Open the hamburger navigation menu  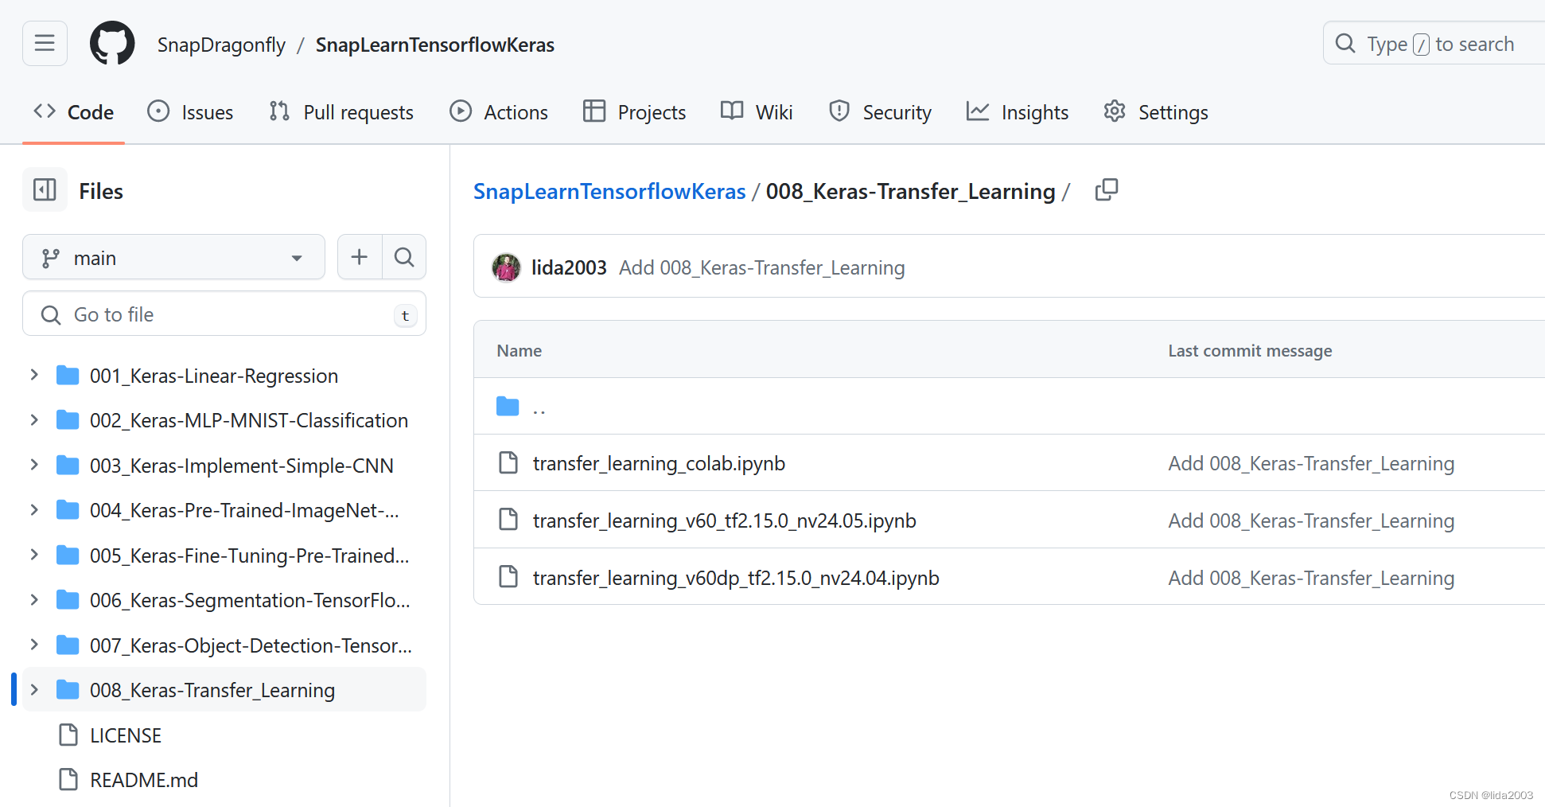[x=45, y=44]
